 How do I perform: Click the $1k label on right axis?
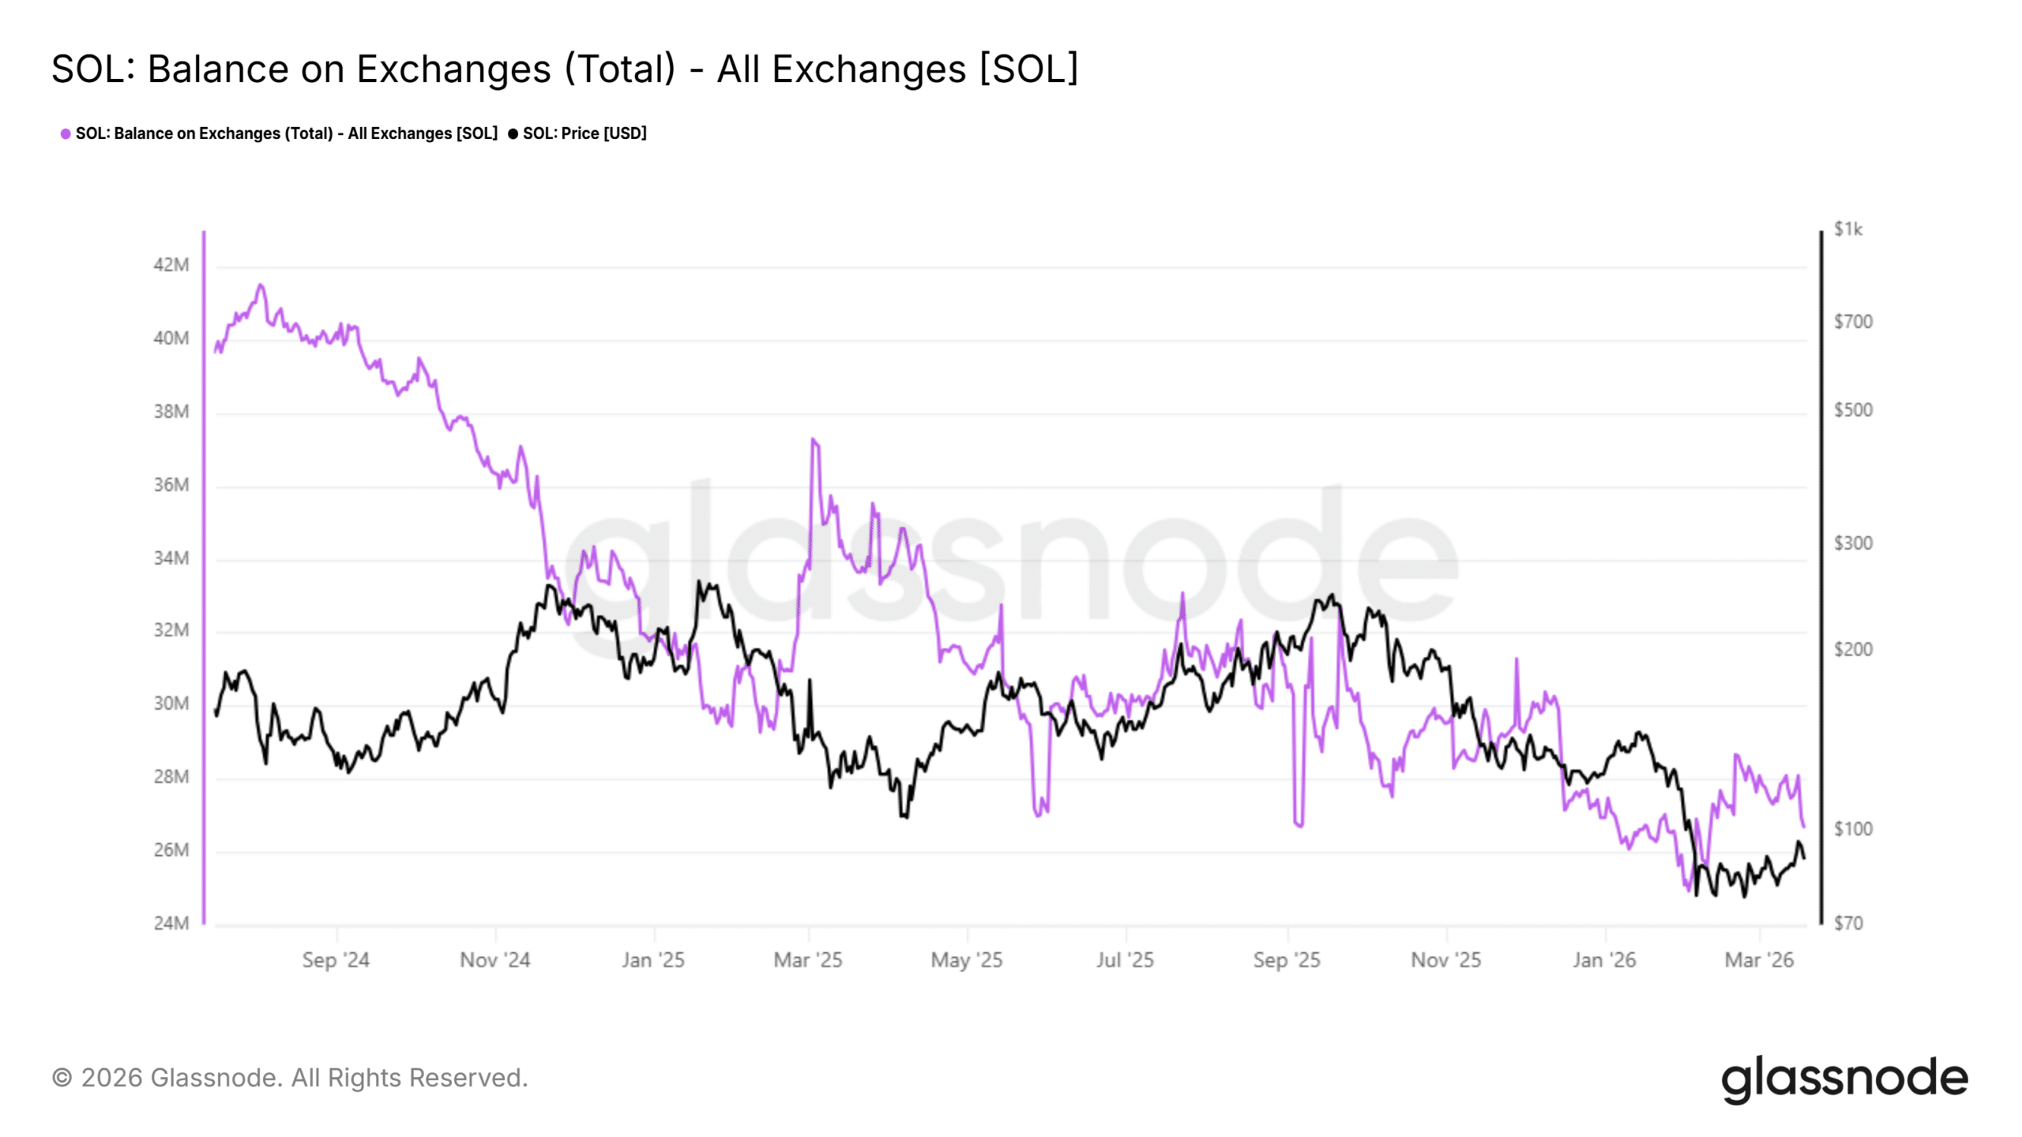point(1848,229)
